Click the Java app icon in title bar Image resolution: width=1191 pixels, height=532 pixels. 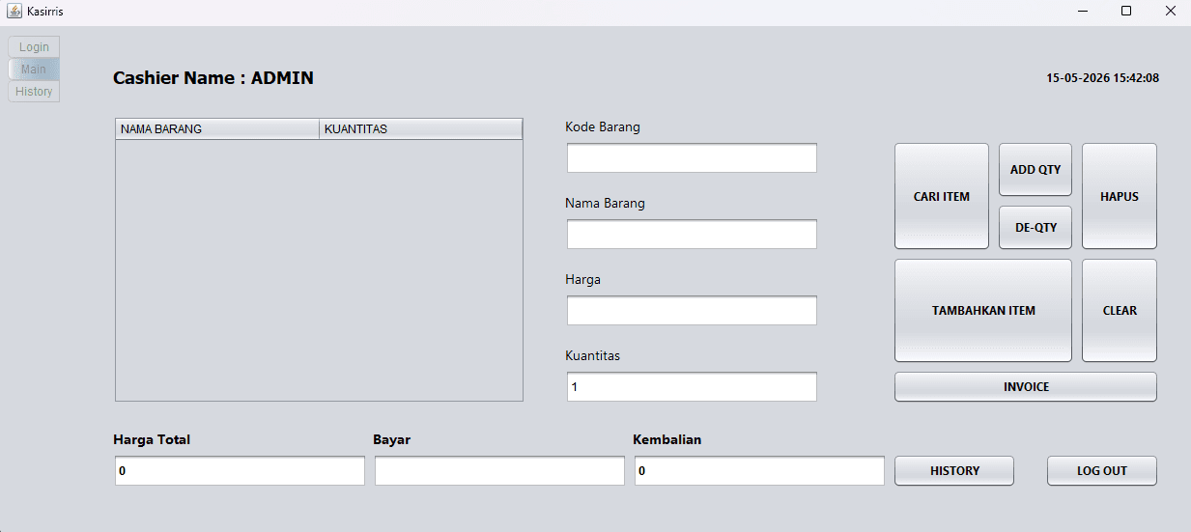coord(14,11)
